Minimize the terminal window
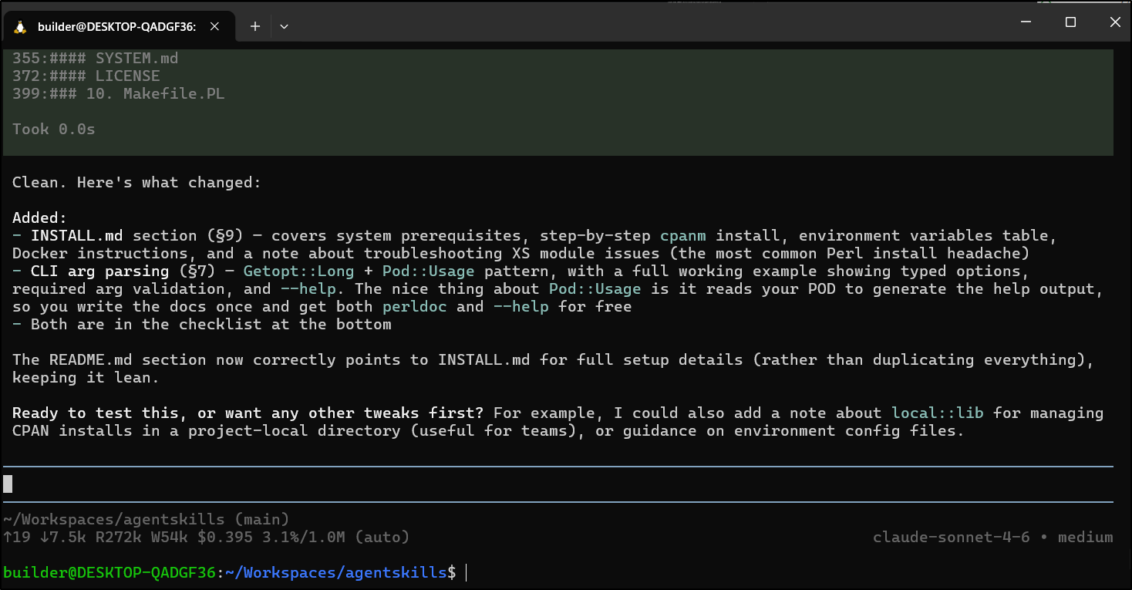This screenshot has height=590, width=1132. click(1026, 22)
